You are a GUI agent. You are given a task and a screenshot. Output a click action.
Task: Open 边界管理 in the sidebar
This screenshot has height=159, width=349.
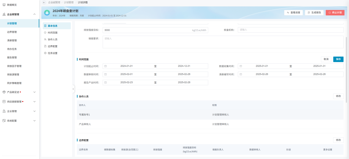[x=12, y=32]
